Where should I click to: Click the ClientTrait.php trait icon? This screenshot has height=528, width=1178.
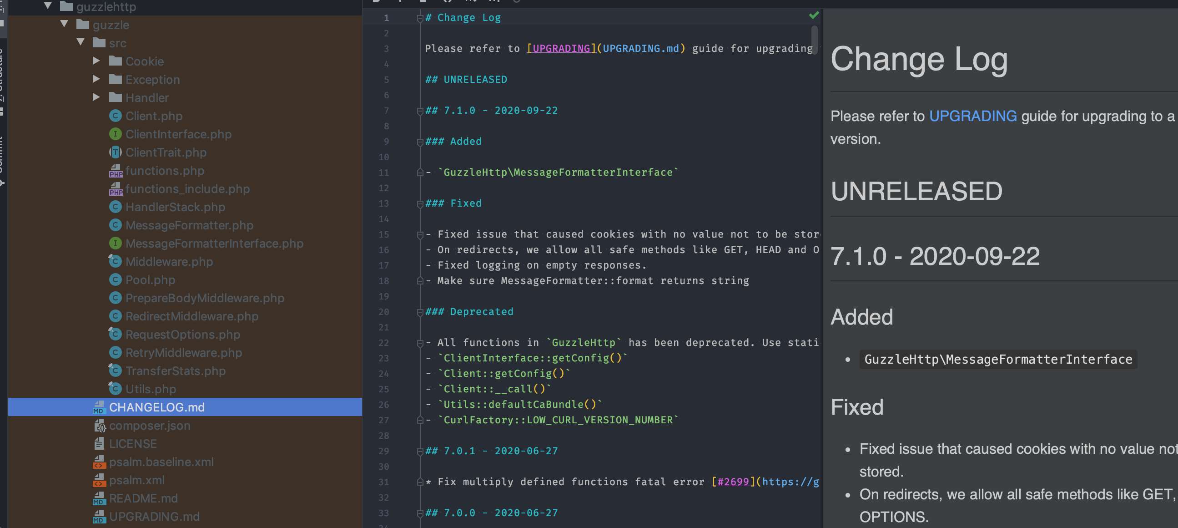[x=115, y=152]
